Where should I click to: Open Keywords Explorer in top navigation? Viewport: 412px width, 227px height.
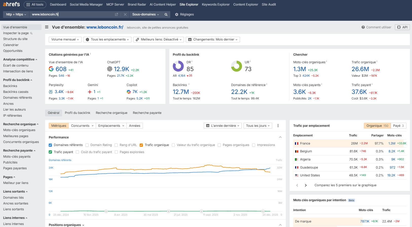coord(216,5)
